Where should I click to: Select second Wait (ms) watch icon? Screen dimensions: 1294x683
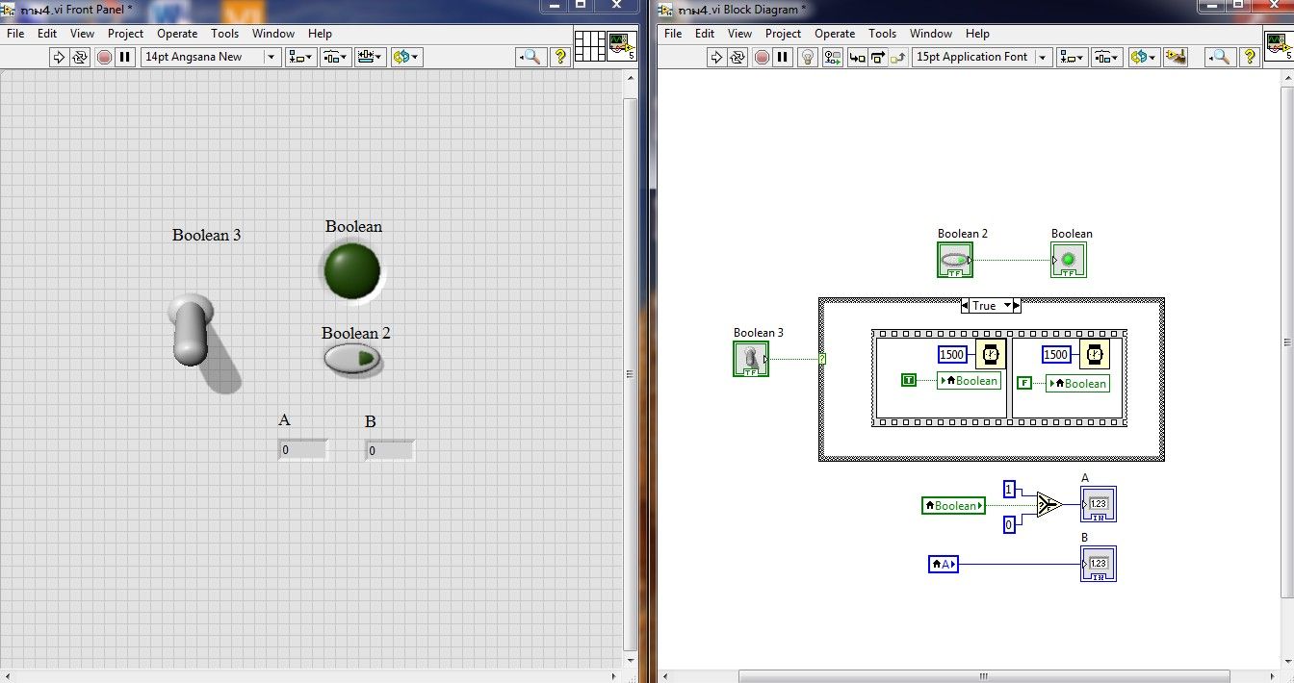[x=1095, y=354]
